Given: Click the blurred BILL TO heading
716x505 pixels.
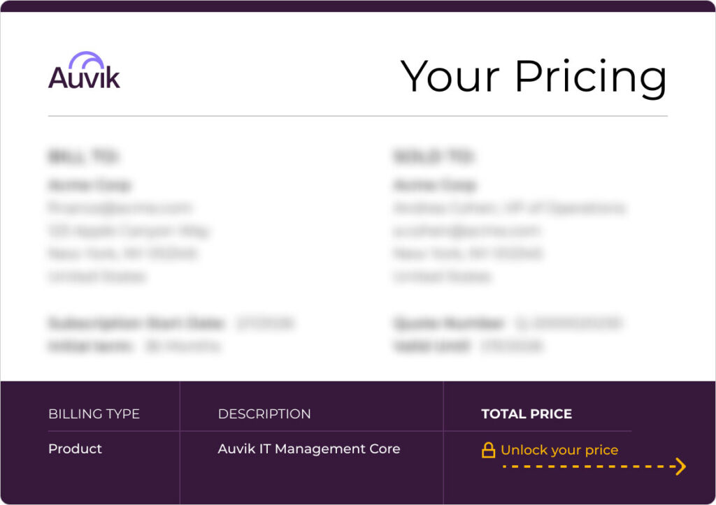Looking at the screenshot, I should click(83, 157).
